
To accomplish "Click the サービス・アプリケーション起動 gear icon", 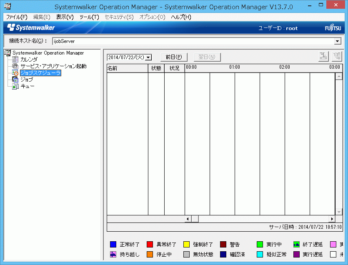I will click(15, 66).
